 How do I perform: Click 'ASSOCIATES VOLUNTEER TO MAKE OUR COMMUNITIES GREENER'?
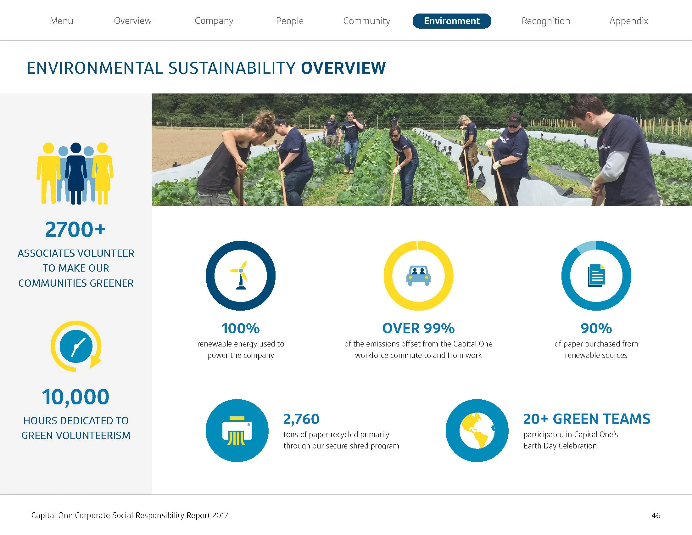coord(76,268)
